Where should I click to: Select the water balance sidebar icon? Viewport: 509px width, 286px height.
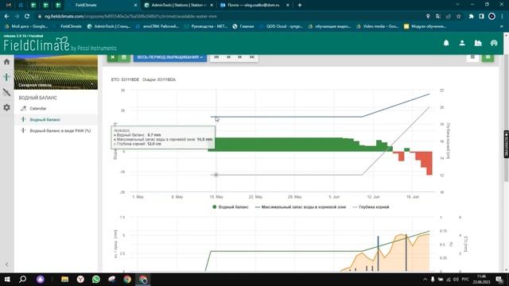[7, 77]
